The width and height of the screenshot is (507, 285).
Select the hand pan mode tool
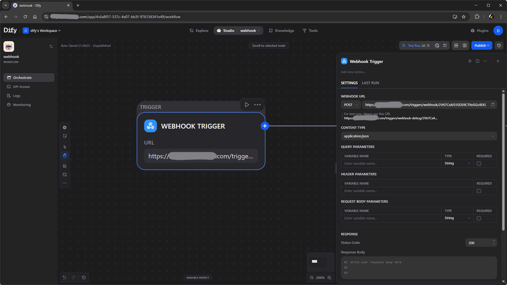tap(65, 155)
